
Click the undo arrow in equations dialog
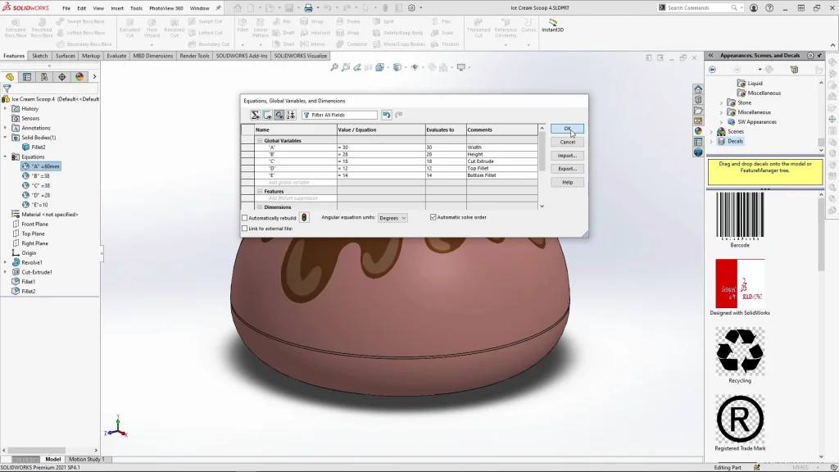pos(387,115)
